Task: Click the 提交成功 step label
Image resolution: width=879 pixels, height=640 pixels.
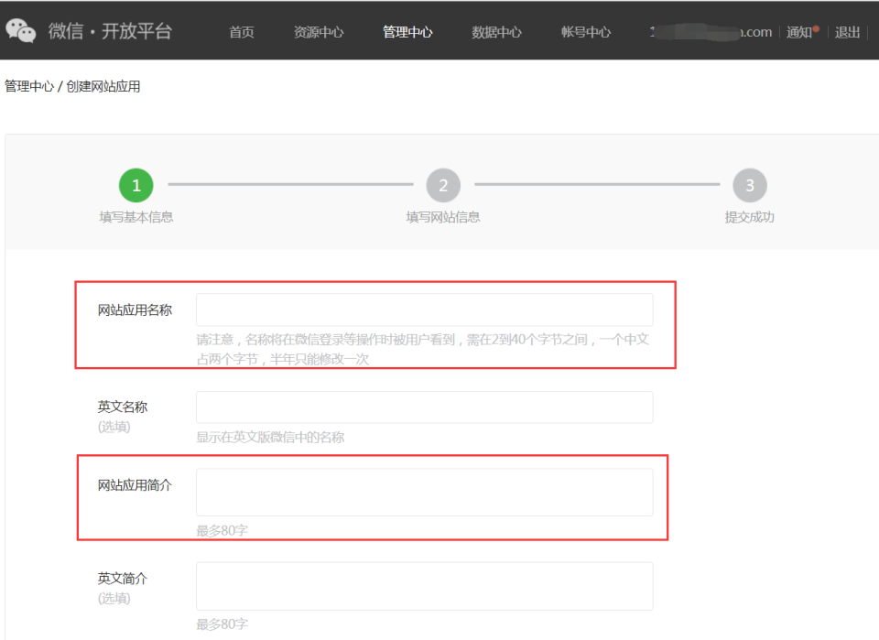Action: (750, 217)
